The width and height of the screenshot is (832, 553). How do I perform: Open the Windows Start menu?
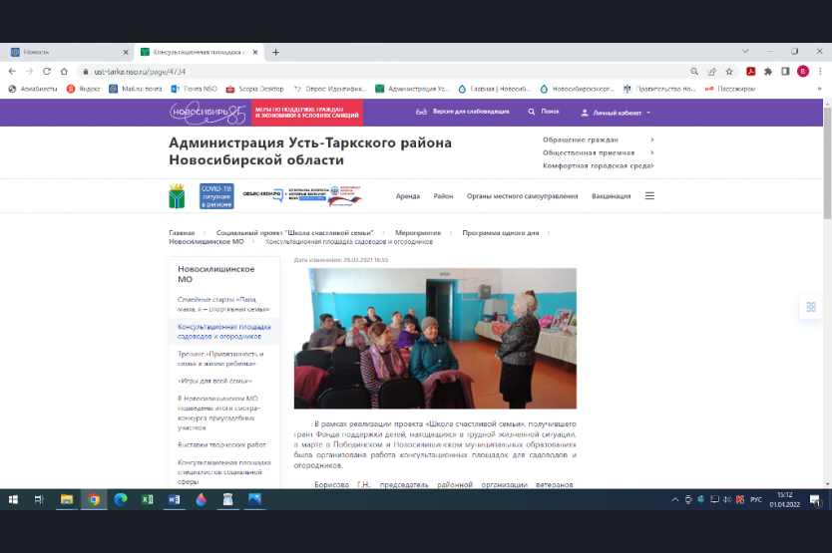pos(13,499)
